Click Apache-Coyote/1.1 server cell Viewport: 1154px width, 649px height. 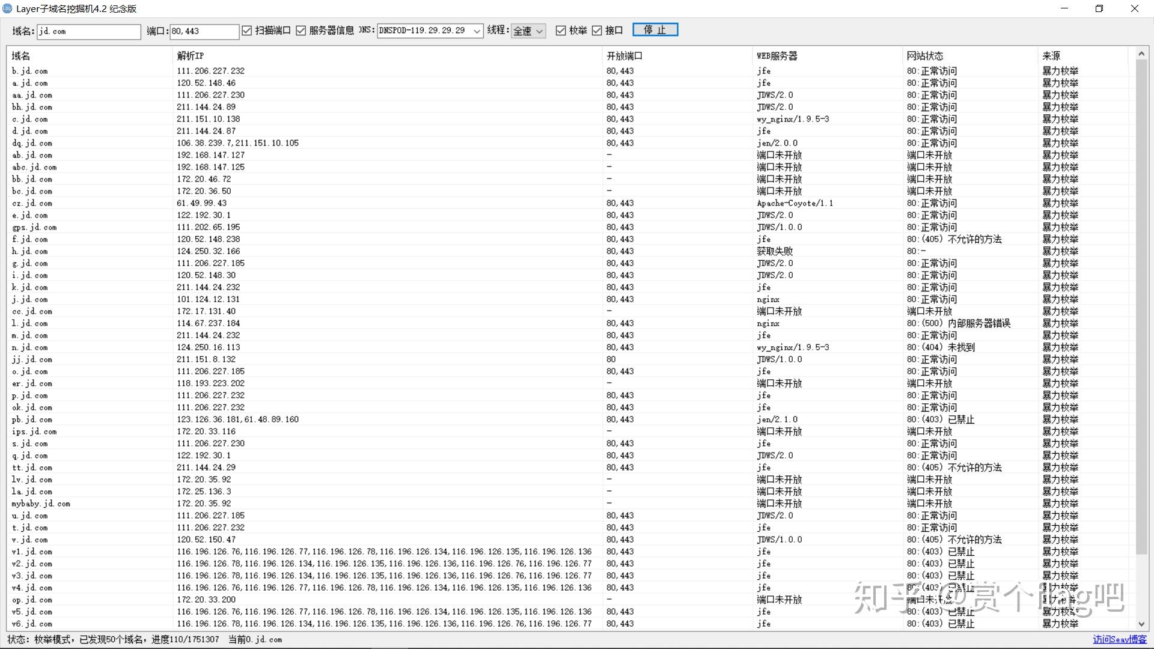tap(795, 203)
